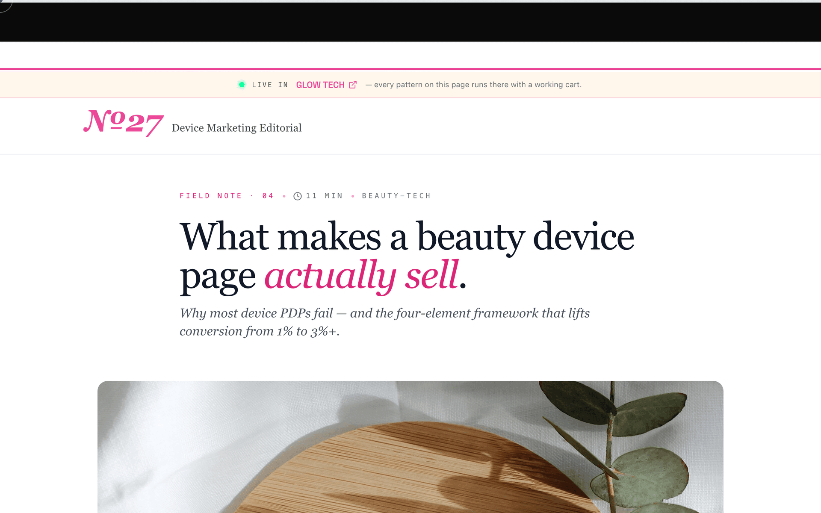Click the 'FIELD NOTE · 04' label
The width and height of the screenshot is (821, 513).
tap(227, 196)
